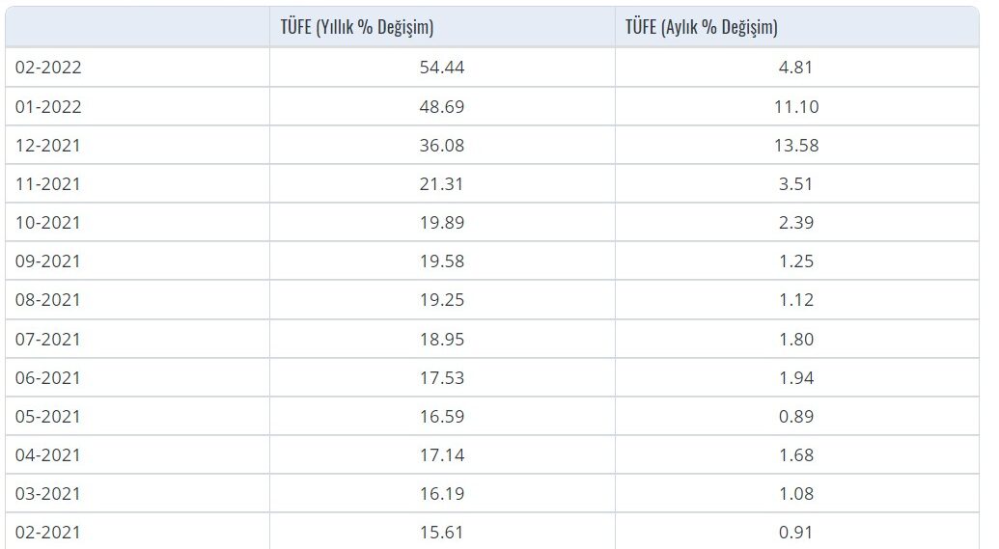Click the monthly value 1.08
Image resolution: width=999 pixels, height=549 pixels.
pos(796,493)
